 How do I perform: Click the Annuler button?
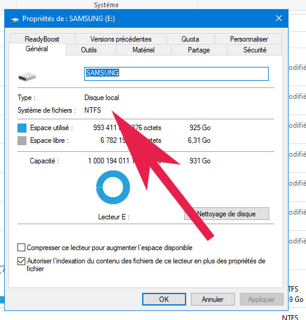click(213, 299)
